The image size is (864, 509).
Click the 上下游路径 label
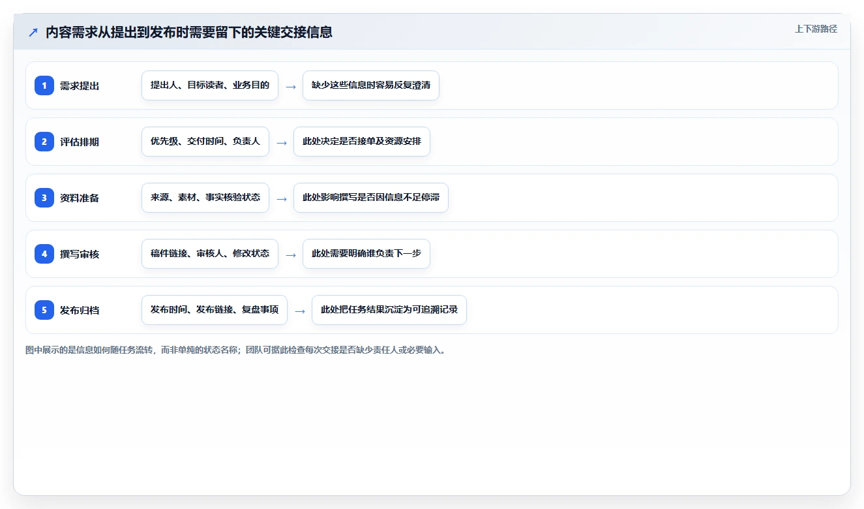pos(816,29)
